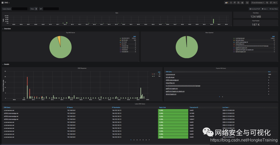Image resolution: width=280 pixels, height=145 pixels.
Task: Switch to TV monitor view mode icon
Action: coord(247,3)
